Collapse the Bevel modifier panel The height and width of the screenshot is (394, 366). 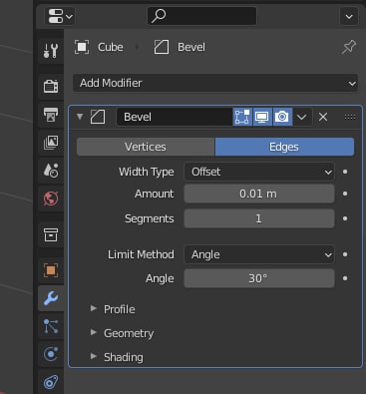(x=80, y=117)
